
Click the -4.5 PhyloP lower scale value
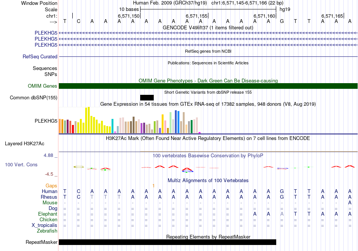coord(49,174)
